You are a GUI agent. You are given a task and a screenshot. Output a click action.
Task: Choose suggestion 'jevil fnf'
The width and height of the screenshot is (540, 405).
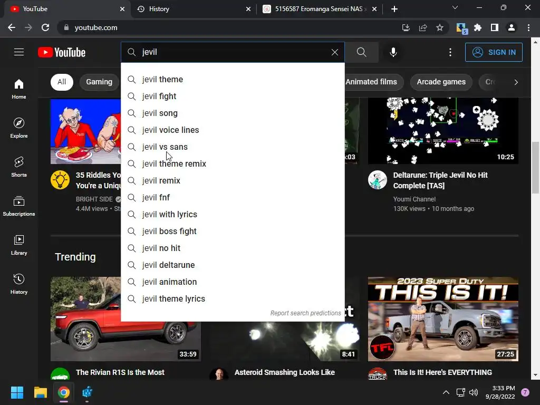pos(233,197)
